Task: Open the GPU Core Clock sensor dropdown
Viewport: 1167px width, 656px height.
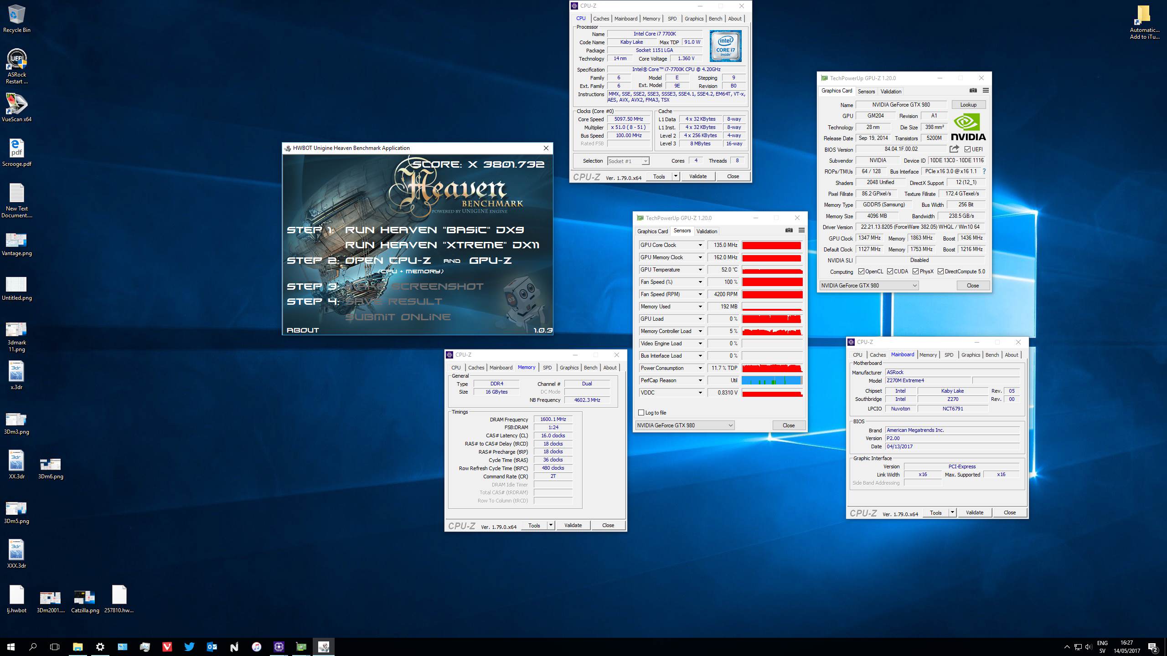Action: click(700, 245)
